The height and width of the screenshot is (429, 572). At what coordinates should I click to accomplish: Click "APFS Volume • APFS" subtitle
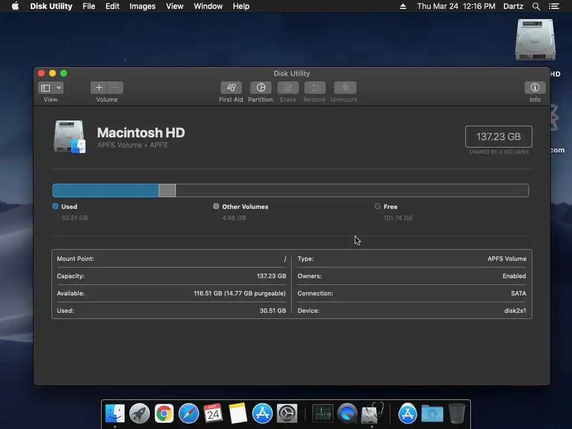tap(132, 145)
